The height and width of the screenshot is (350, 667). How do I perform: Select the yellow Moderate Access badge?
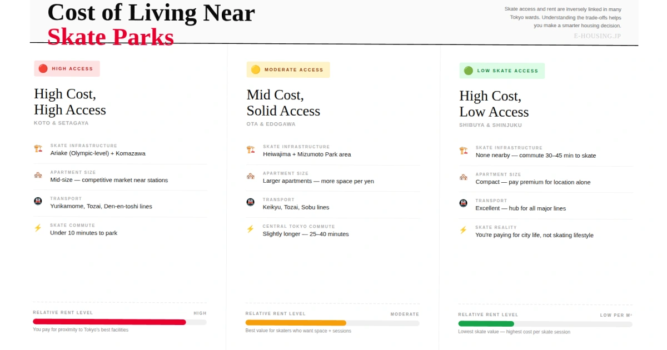pyautogui.click(x=288, y=70)
